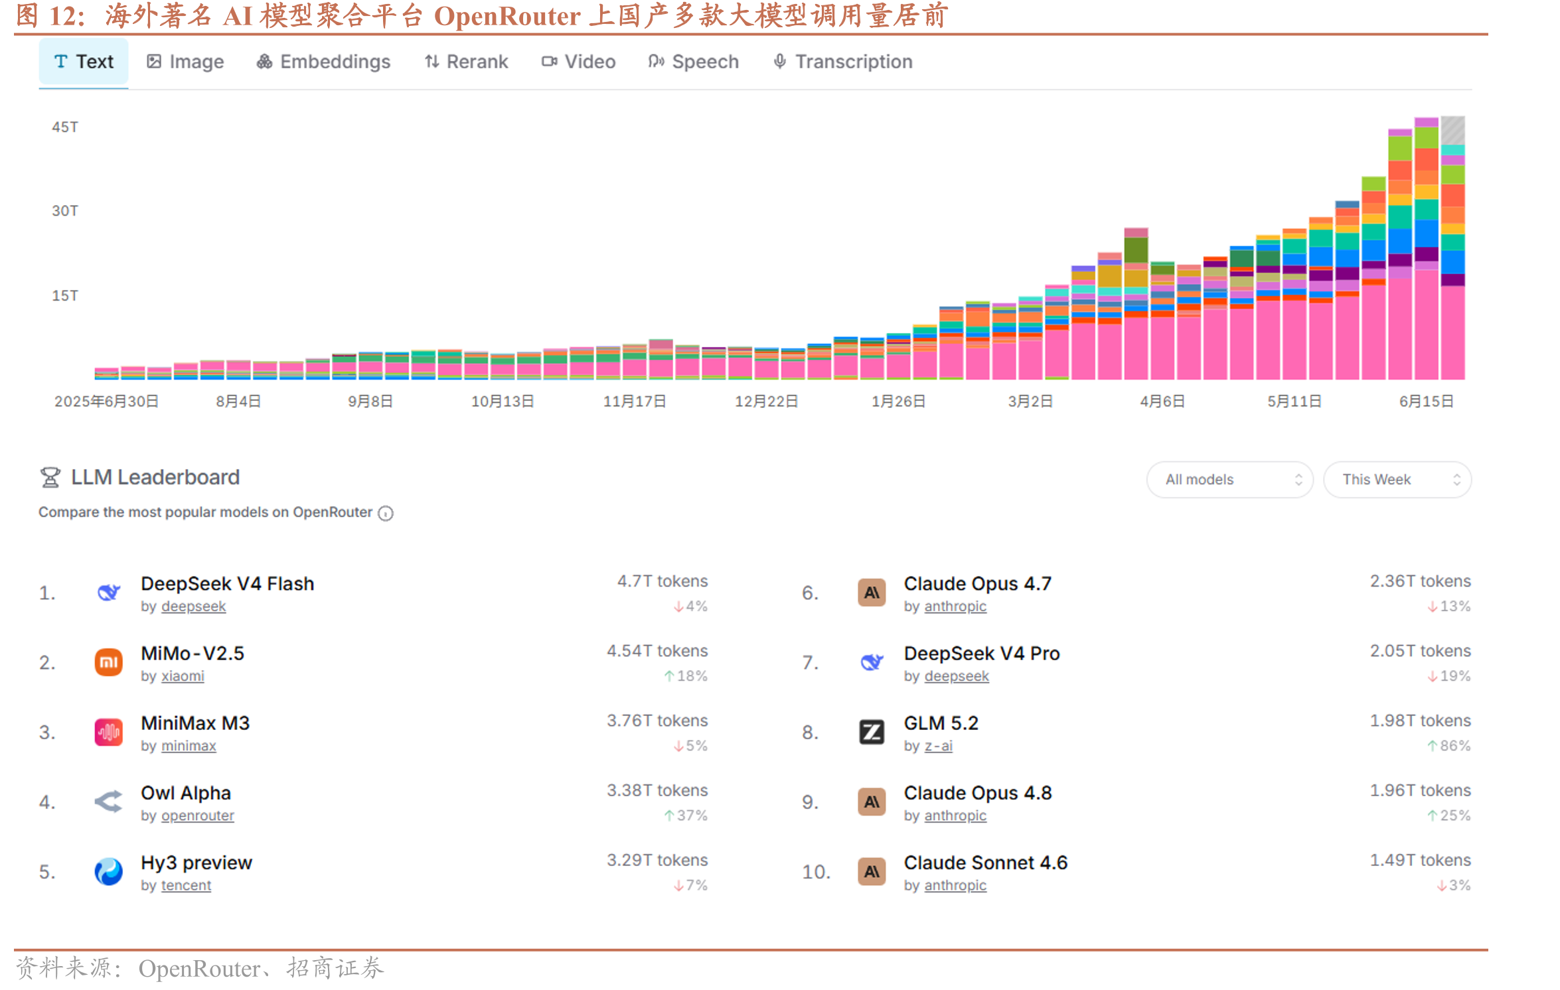Viewport: 1560px width, 990px height.
Task: Open the All models dropdown
Action: (x=1229, y=479)
